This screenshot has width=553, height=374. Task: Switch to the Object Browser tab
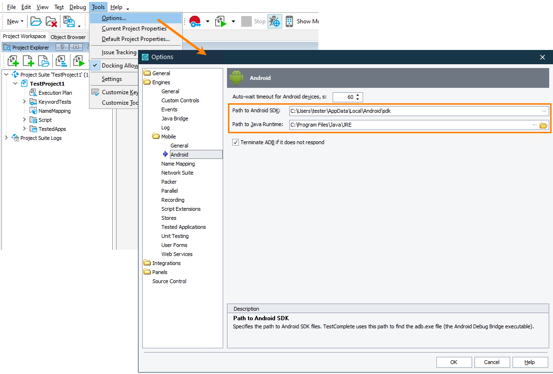pyautogui.click(x=68, y=37)
